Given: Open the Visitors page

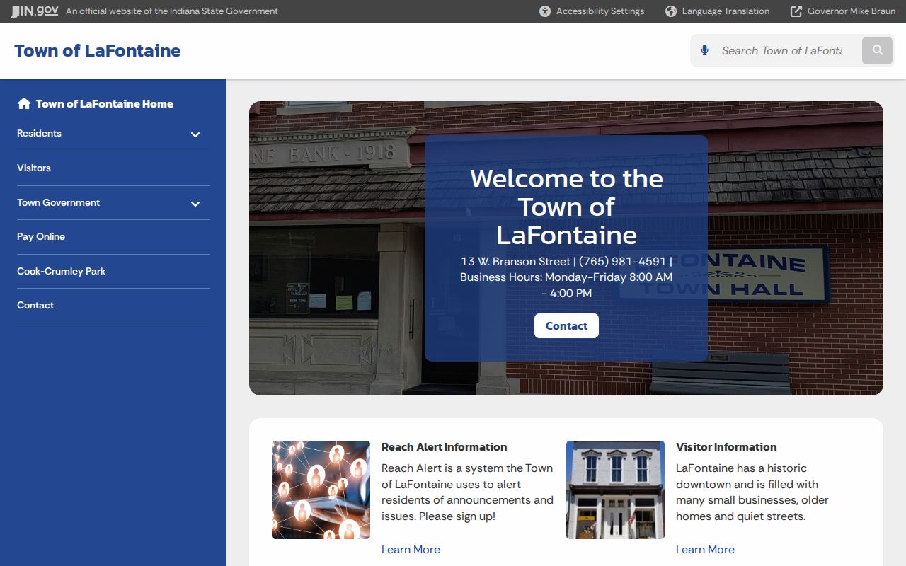Looking at the screenshot, I should tap(34, 168).
